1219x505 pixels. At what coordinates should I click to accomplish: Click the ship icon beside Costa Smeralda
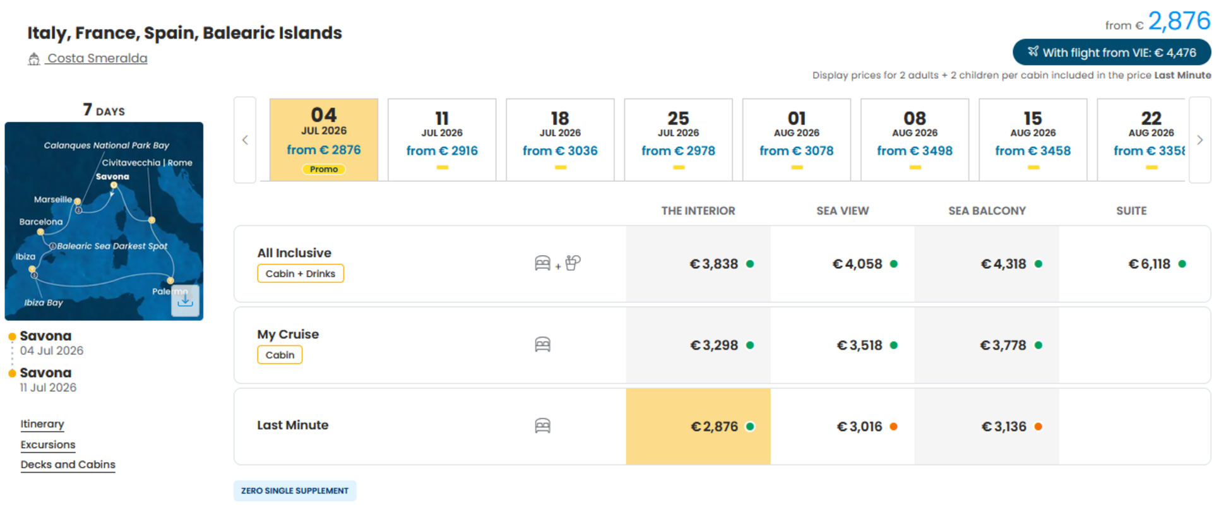[34, 59]
